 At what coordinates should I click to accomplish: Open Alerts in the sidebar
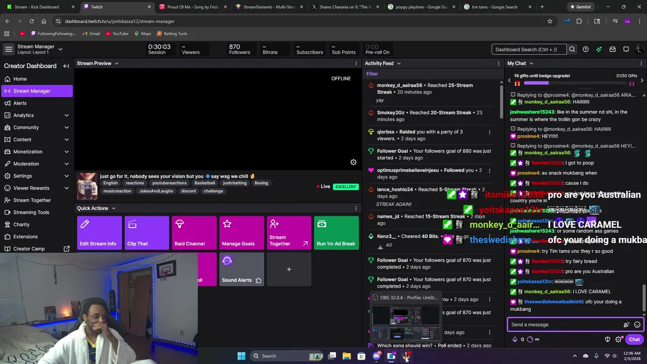[x=36, y=103]
